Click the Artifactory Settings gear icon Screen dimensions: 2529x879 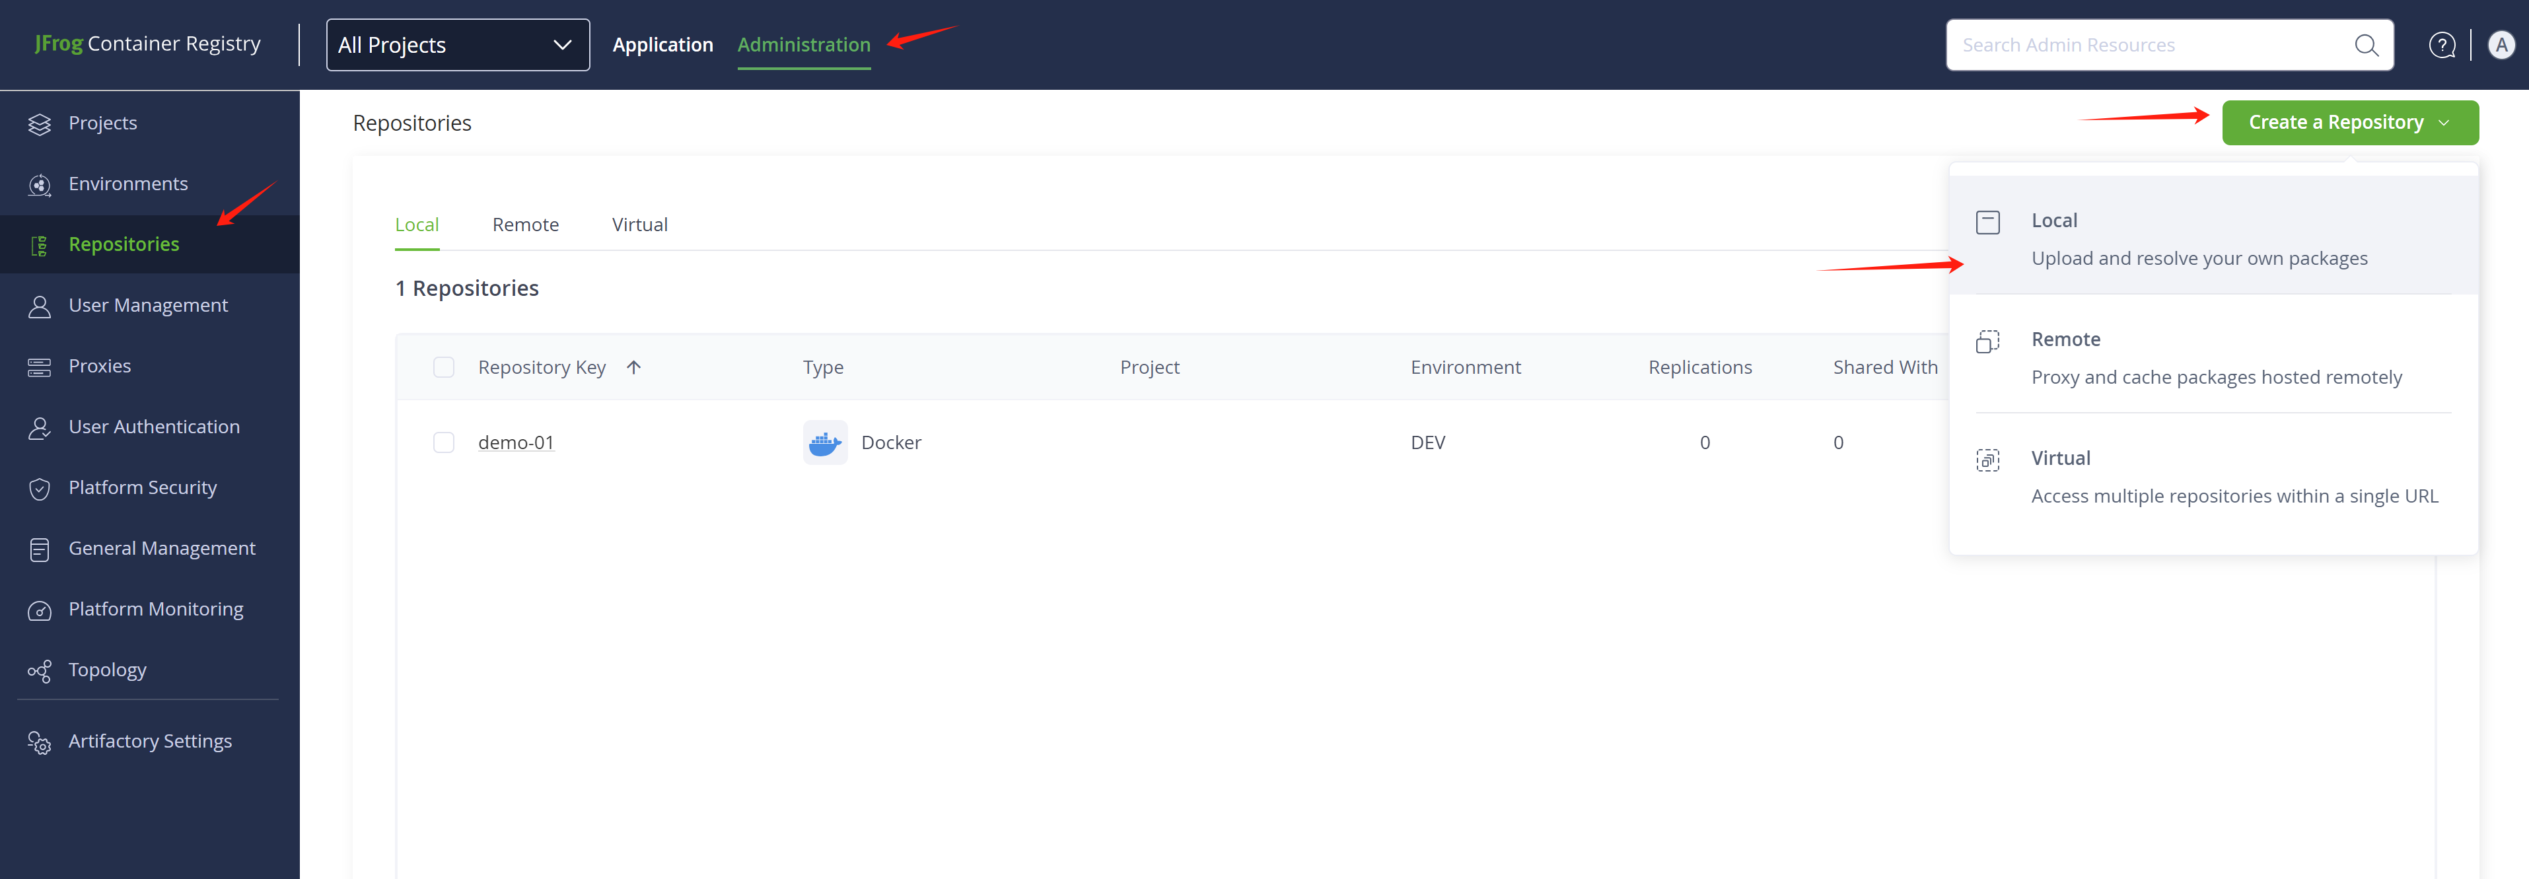pos(39,742)
